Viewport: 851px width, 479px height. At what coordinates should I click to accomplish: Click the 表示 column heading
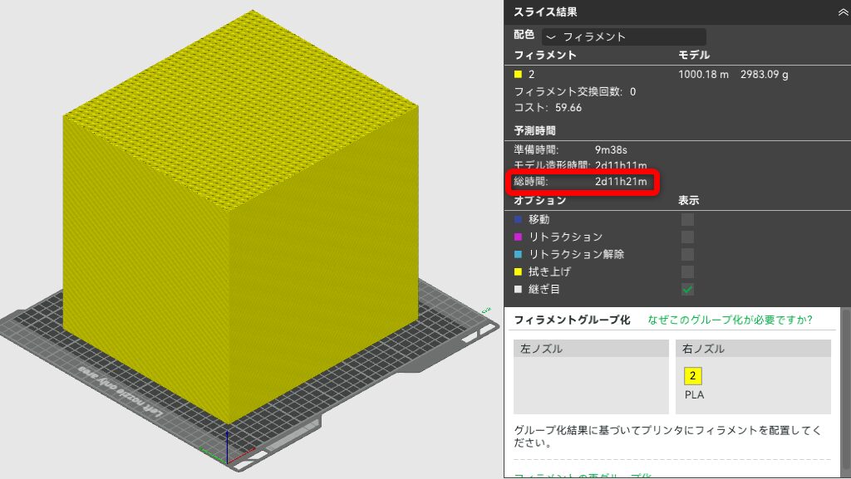coord(688,200)
